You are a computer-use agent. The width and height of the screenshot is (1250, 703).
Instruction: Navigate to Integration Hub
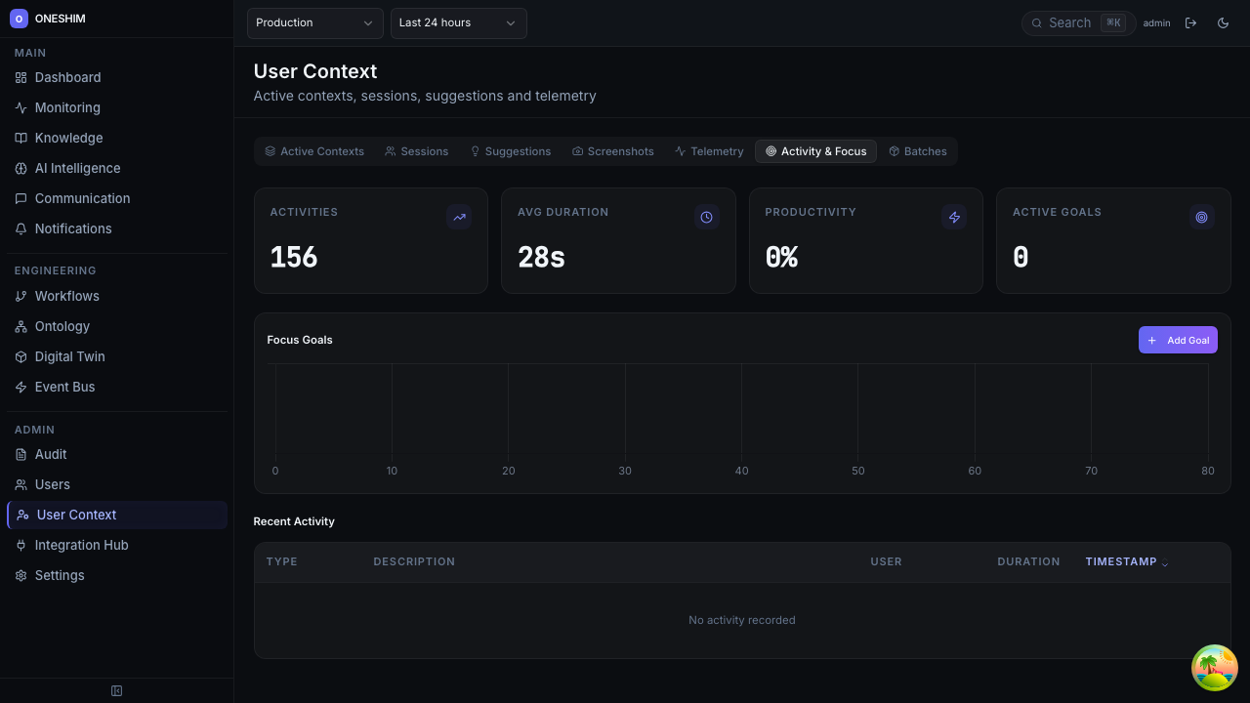pyautogui.click(x=81, y=546)
